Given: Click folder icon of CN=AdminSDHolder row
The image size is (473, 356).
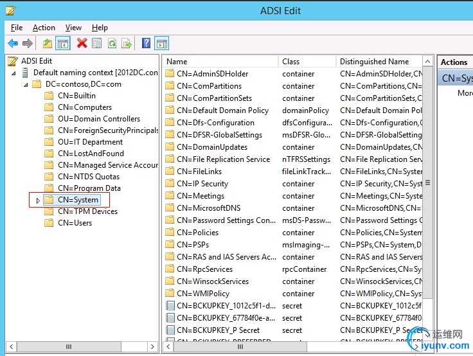Looking at the screenshot, I should point(170,73).
